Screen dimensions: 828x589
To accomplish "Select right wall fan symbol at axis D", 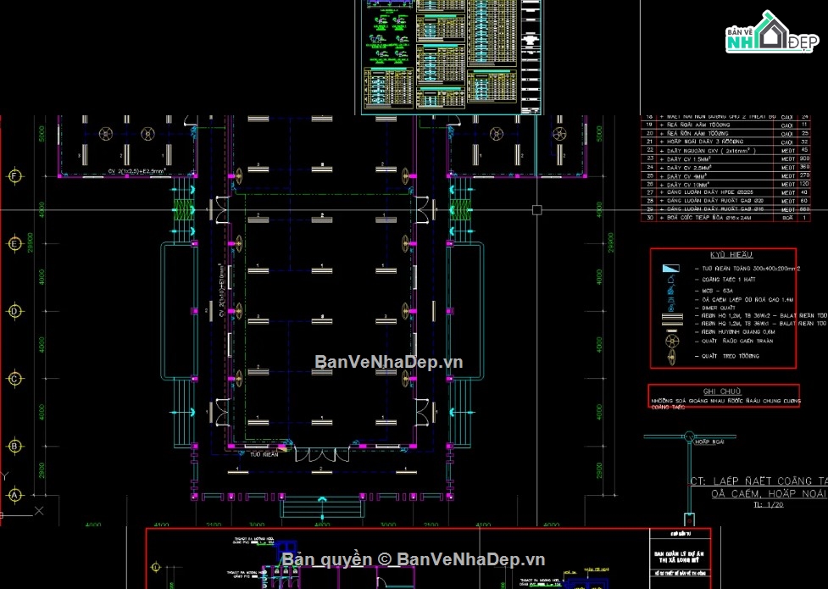I will pos(406,311).
